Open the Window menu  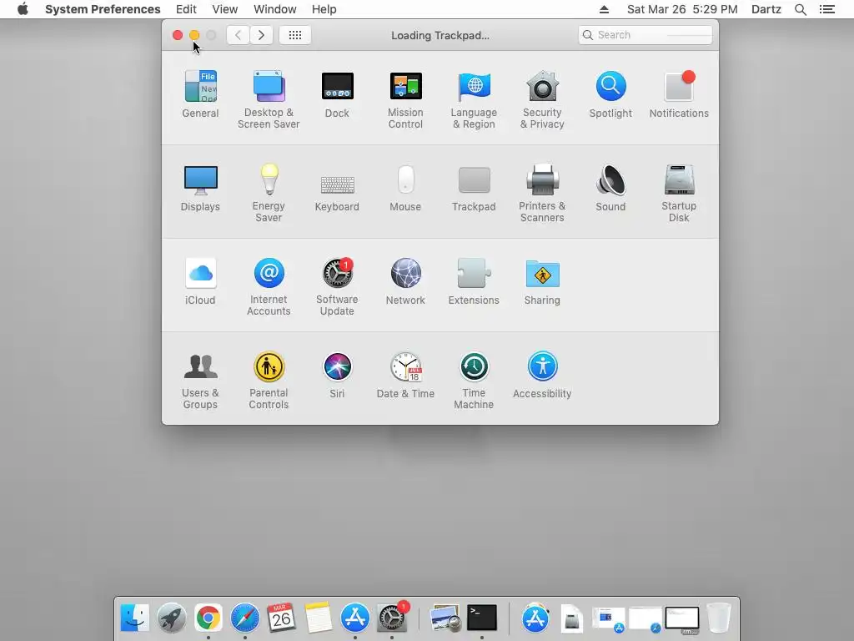275,9
